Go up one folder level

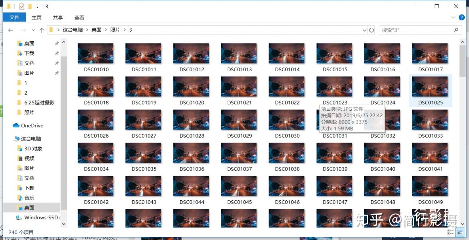(x=42, y=30)
